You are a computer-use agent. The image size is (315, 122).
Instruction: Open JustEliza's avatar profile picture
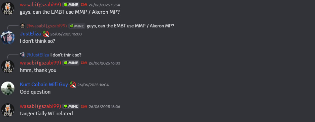pyautogui.click(x=8, y=37)
